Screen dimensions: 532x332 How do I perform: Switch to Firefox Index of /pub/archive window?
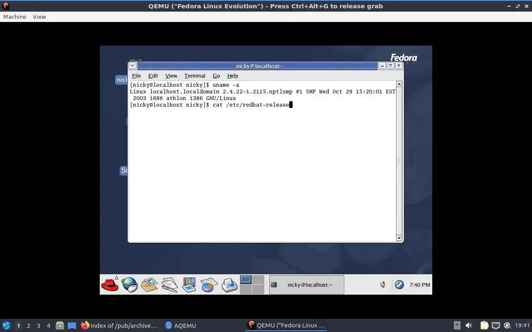coord(119,325)
